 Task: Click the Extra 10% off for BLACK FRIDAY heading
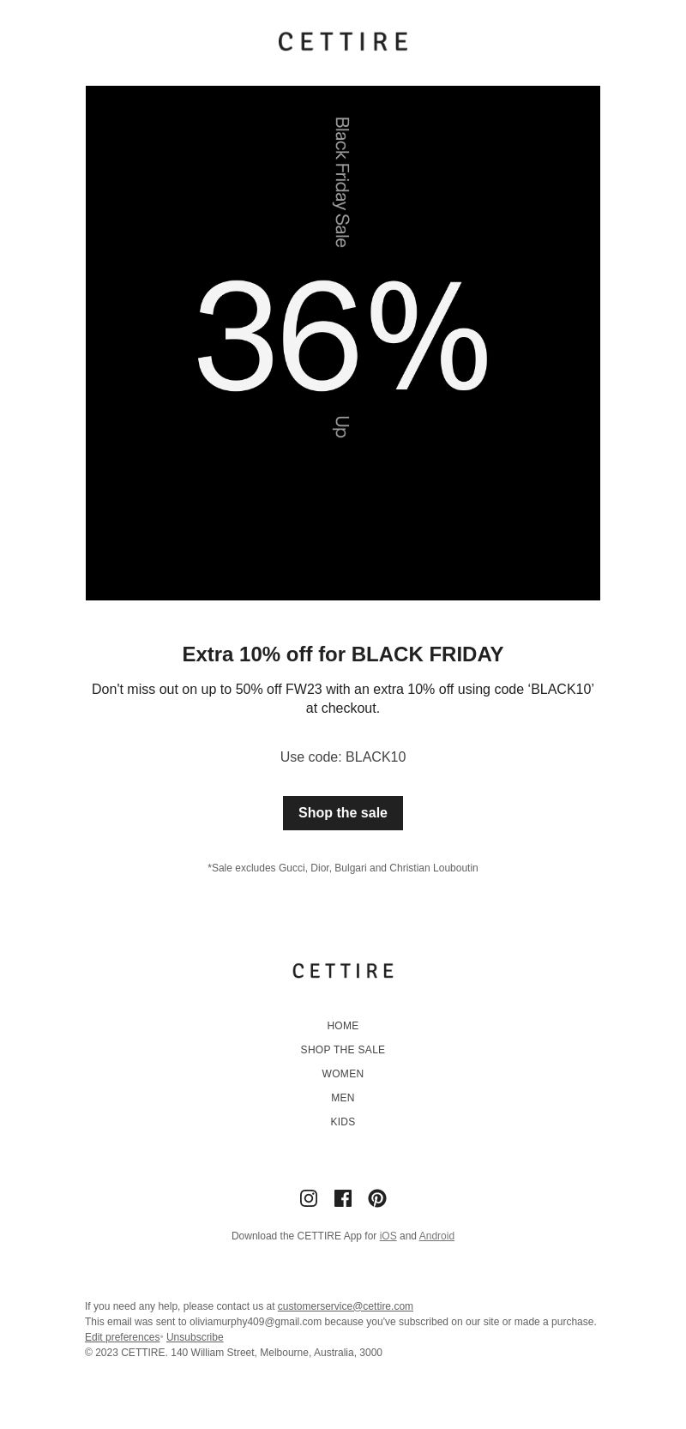(x=343, y=654)
